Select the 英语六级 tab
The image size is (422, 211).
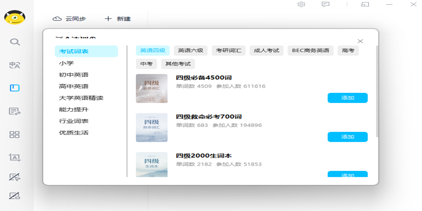tap(191, 51)
